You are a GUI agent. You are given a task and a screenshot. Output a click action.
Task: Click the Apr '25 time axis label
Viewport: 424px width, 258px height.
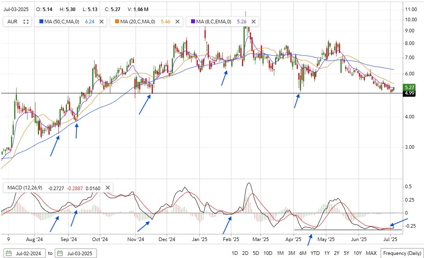(294, 239)
